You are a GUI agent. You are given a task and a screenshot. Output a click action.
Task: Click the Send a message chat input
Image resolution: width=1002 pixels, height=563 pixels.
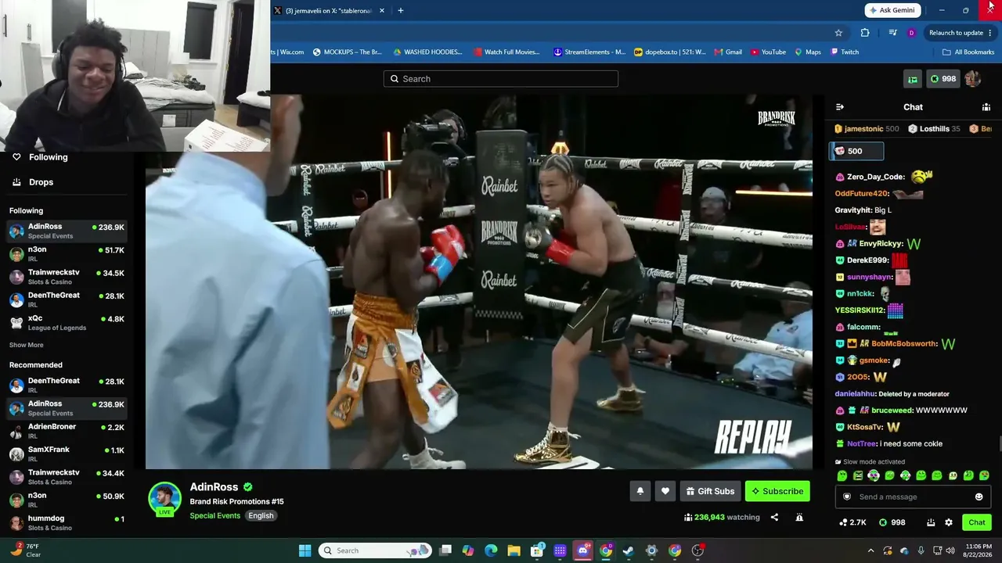[913, 497]
